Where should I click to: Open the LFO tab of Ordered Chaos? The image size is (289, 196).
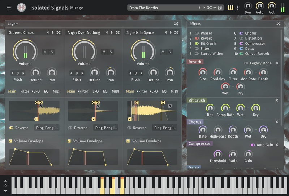pyautogui.click(x=36, y=91)
